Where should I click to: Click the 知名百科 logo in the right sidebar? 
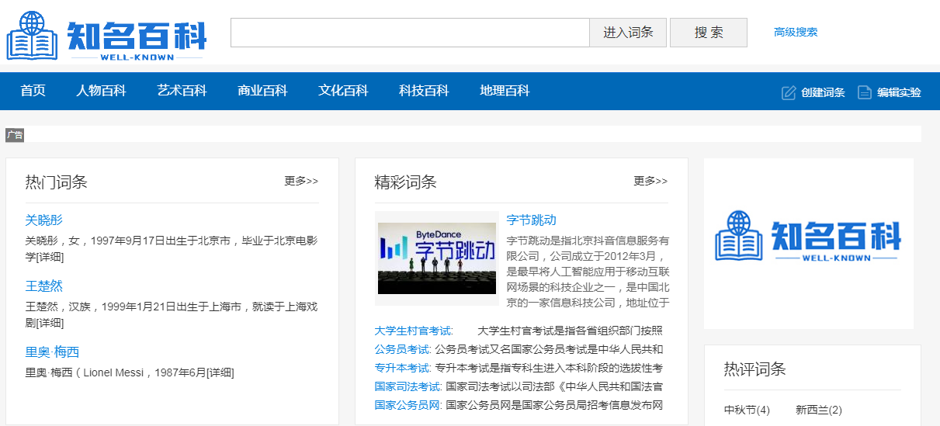(x=808, y=237)
